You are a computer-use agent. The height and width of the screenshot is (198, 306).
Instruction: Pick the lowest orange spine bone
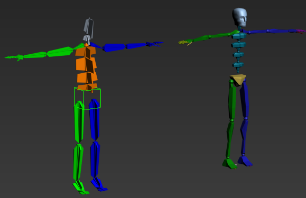tap(87, 87)
